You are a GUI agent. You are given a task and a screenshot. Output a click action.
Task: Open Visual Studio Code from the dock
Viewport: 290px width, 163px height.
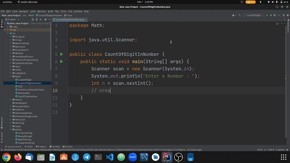click(x=110, y=157)
